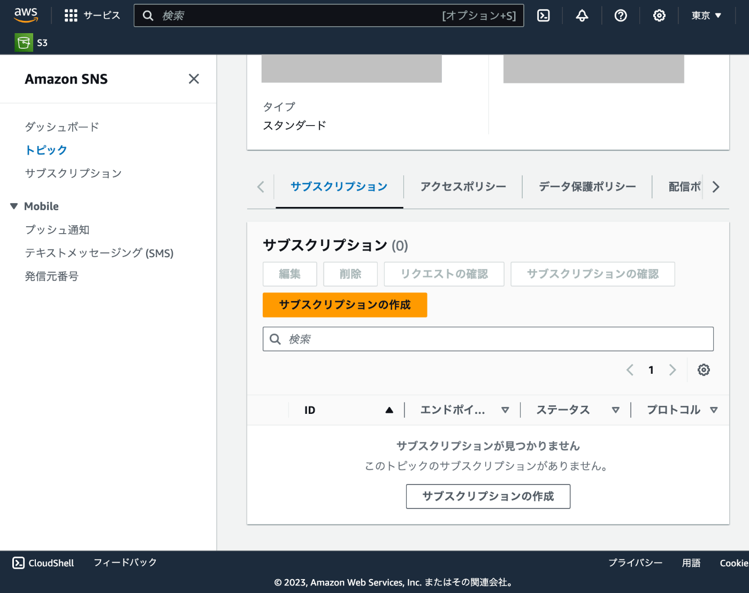Screen dimensions: 749x593
Task: Open テキストメッセージング (SMS) in sidebar
Action: click(x=100, y=253)
